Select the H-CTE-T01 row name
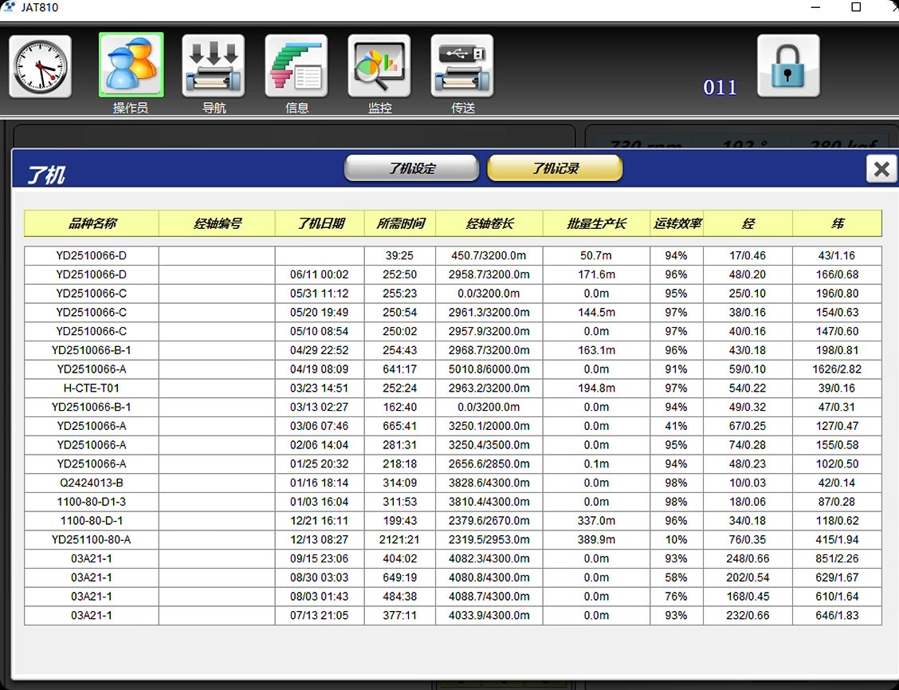 click(92, 388)
